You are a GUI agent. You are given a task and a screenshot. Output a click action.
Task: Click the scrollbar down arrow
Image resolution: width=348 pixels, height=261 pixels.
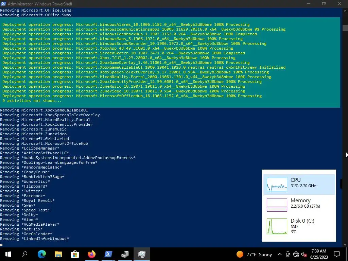tap(345, 245)
